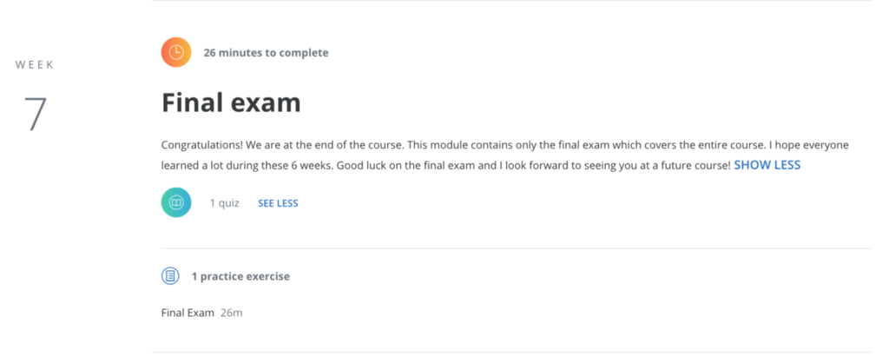Click the "1 quiz" count label
The width and height of the screenshot is (889, 363).
click(224, 203)
